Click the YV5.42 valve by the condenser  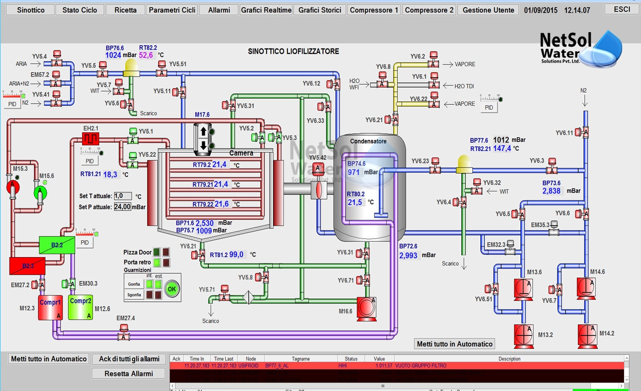317,169
